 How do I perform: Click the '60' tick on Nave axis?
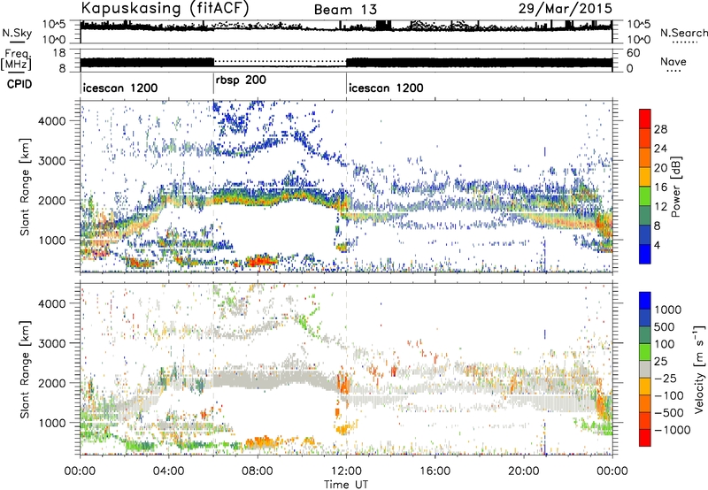point(634,53)
